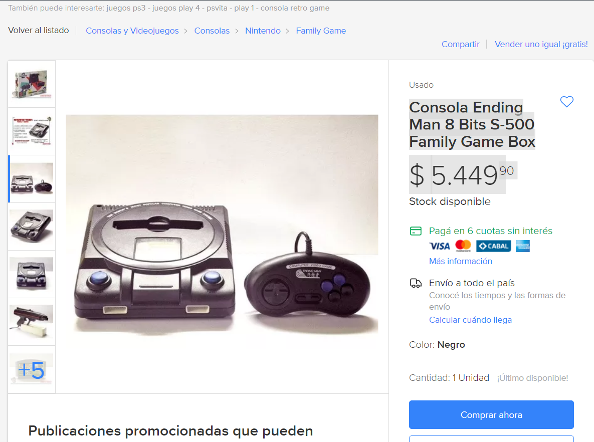Image resolution: width=594 pixels, height=442 pixels.
Task: Select the console instructions sheet thumbnail
Action: click(x=32, y=131)
